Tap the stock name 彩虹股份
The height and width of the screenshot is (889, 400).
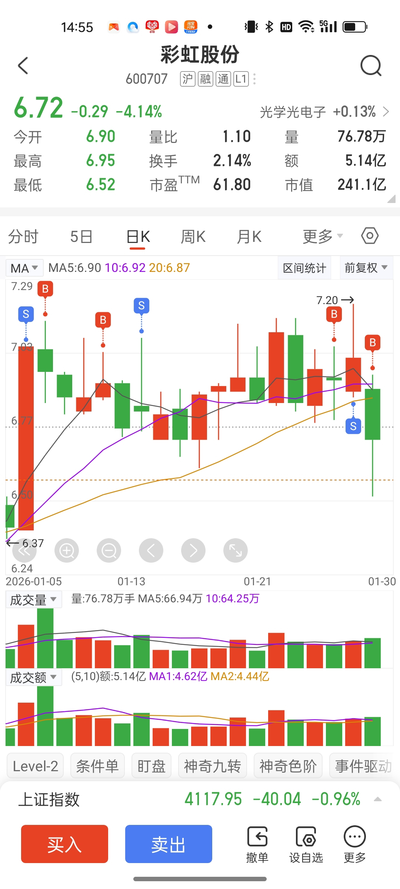[x=200, y=55]
